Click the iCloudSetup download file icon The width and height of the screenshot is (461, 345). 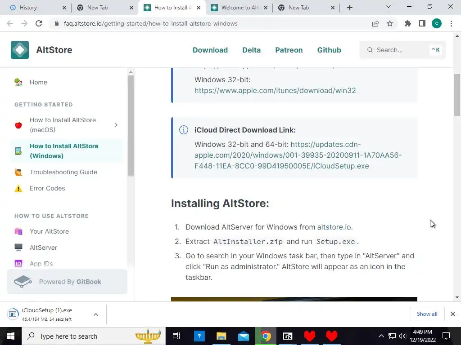click(x=13, y=314)
